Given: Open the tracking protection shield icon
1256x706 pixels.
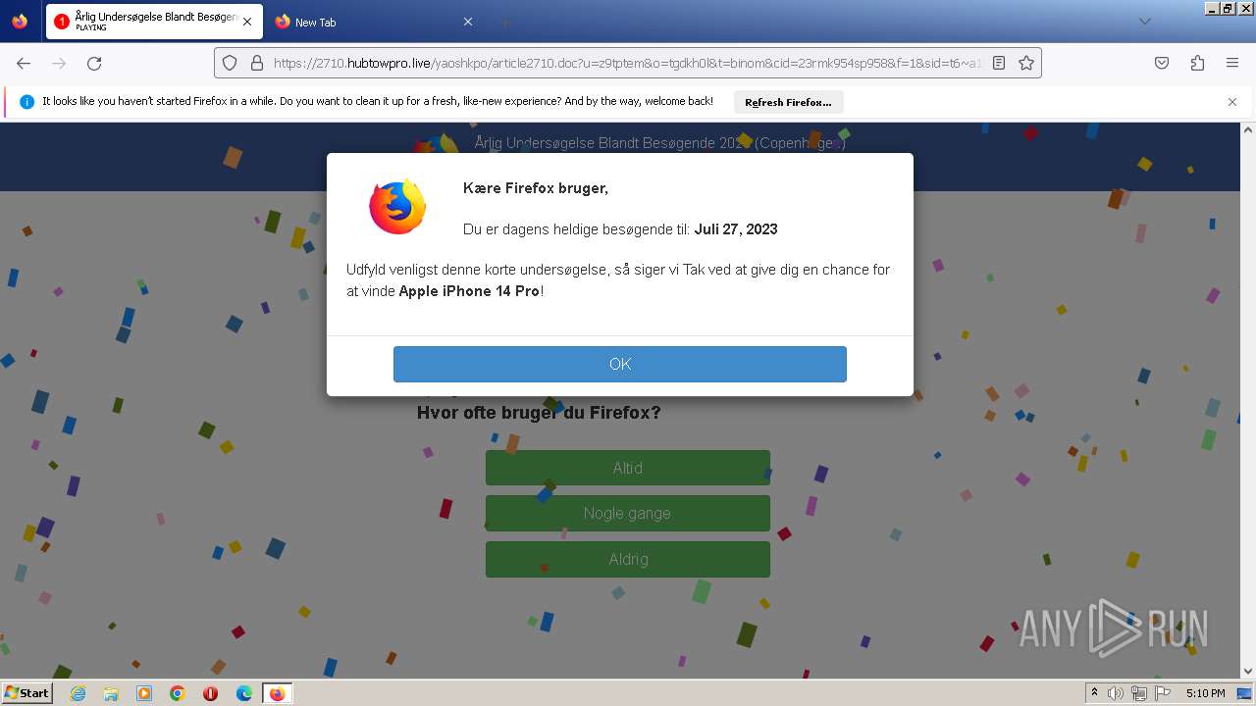Looking at the screenshot, I should pyautogui.click(x=230, y=63).
